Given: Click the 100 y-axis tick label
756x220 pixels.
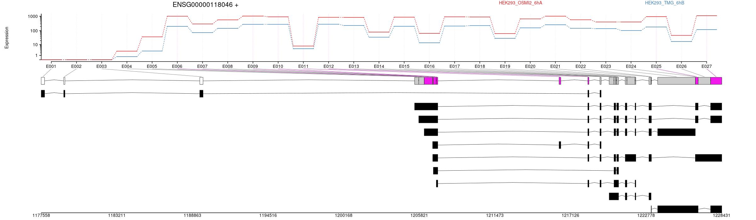Looking at the screenshot, I should 35,31.
